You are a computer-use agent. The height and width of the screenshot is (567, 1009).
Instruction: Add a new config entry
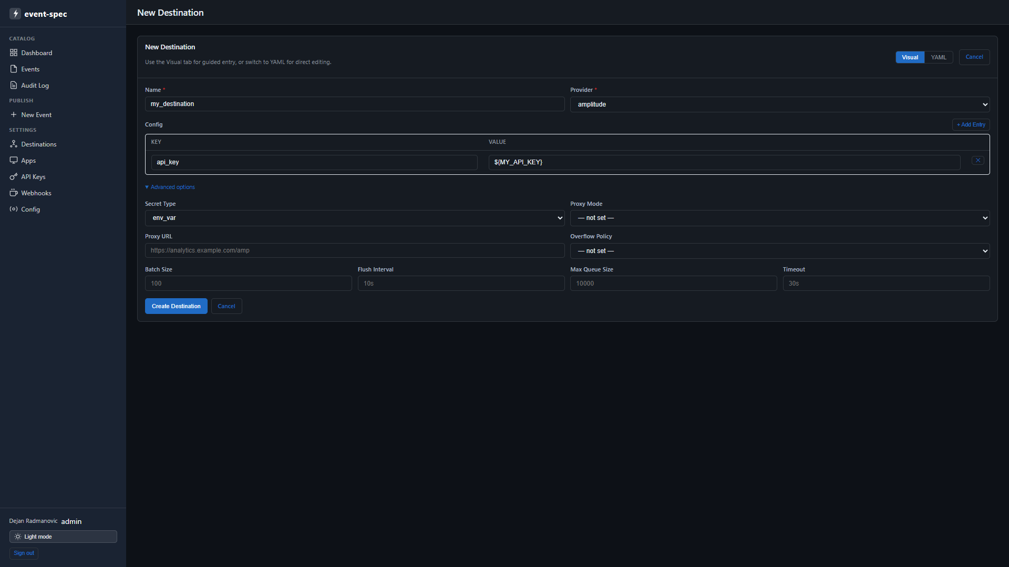971,125
